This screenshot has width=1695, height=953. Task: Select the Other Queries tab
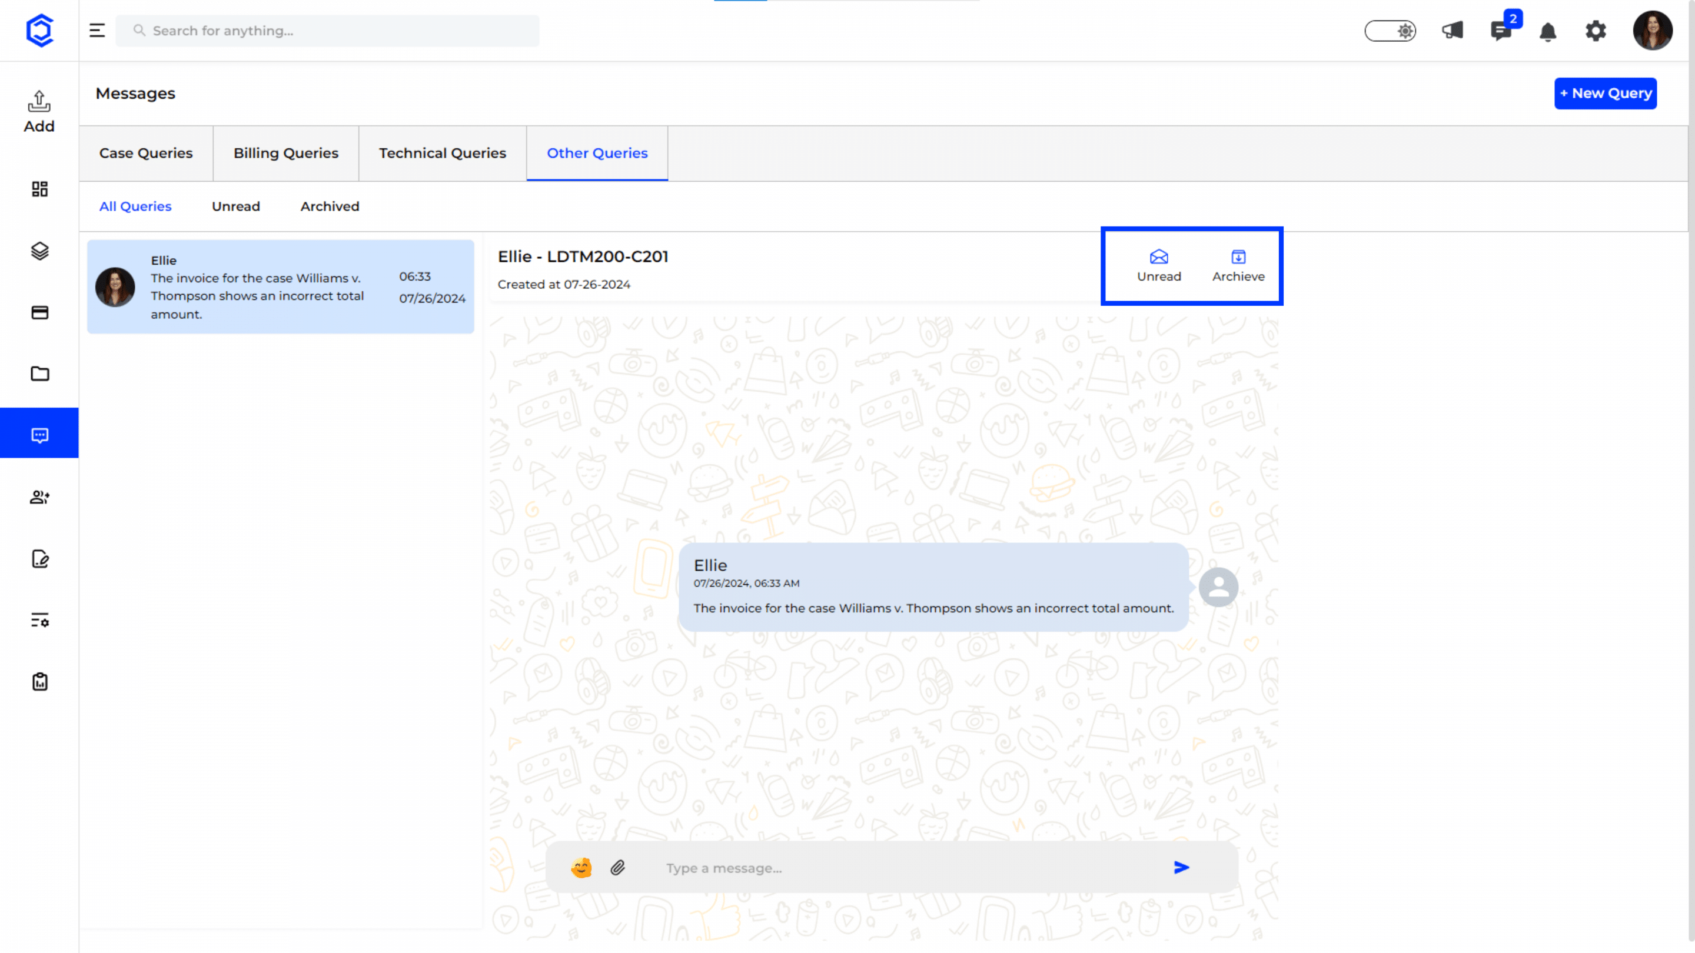pyautogui.click(x=597, y=153)
